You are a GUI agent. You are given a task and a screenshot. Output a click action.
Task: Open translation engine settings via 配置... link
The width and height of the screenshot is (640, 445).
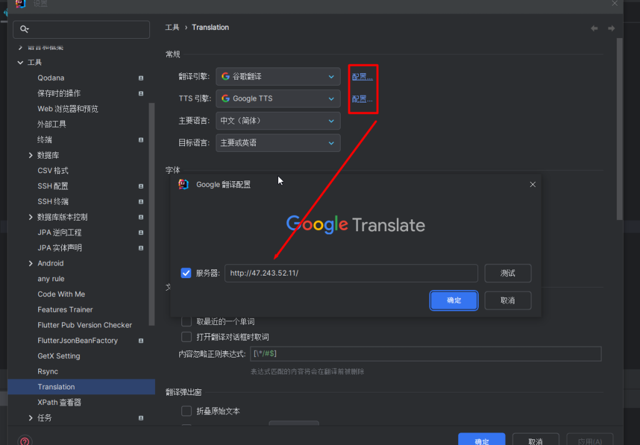click(361, 76)
